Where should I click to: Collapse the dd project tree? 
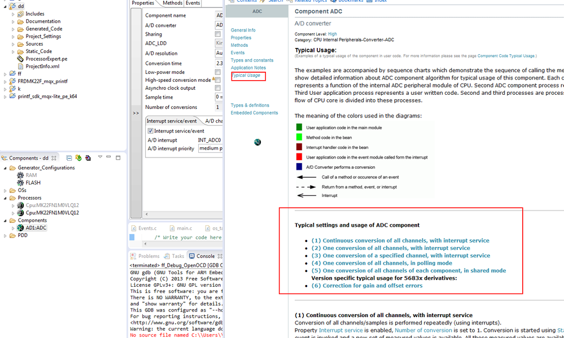point(5,6)
